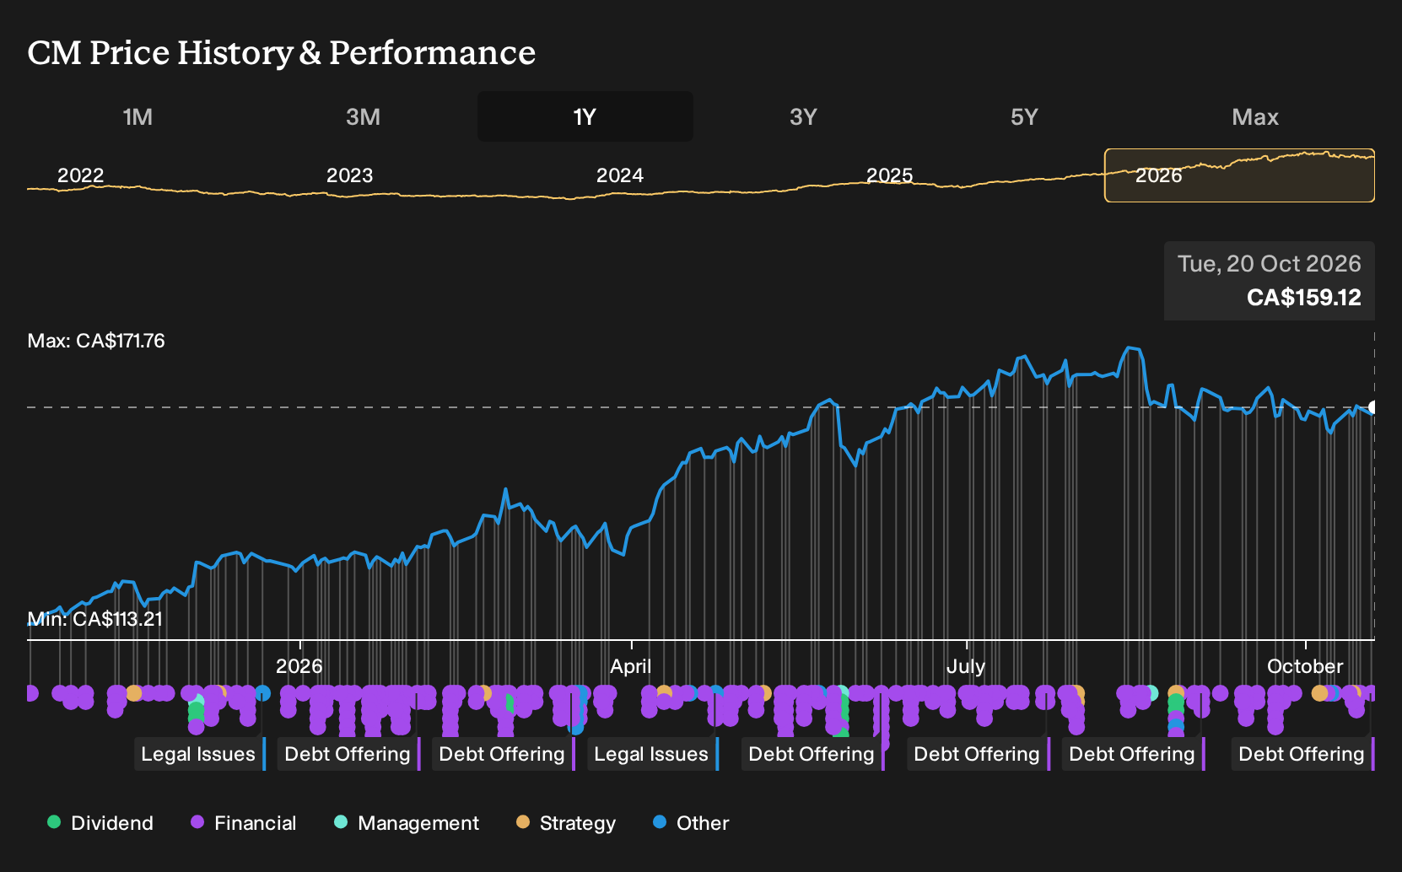Screen dimensions: 1402x872
Task: Click the CA$159.12 price readout
Action: click(1303, 297)
